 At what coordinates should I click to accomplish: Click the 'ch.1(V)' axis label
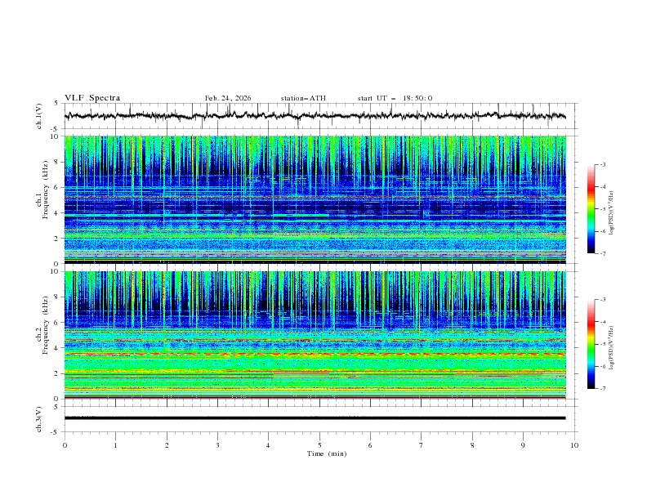click(39, 116)
